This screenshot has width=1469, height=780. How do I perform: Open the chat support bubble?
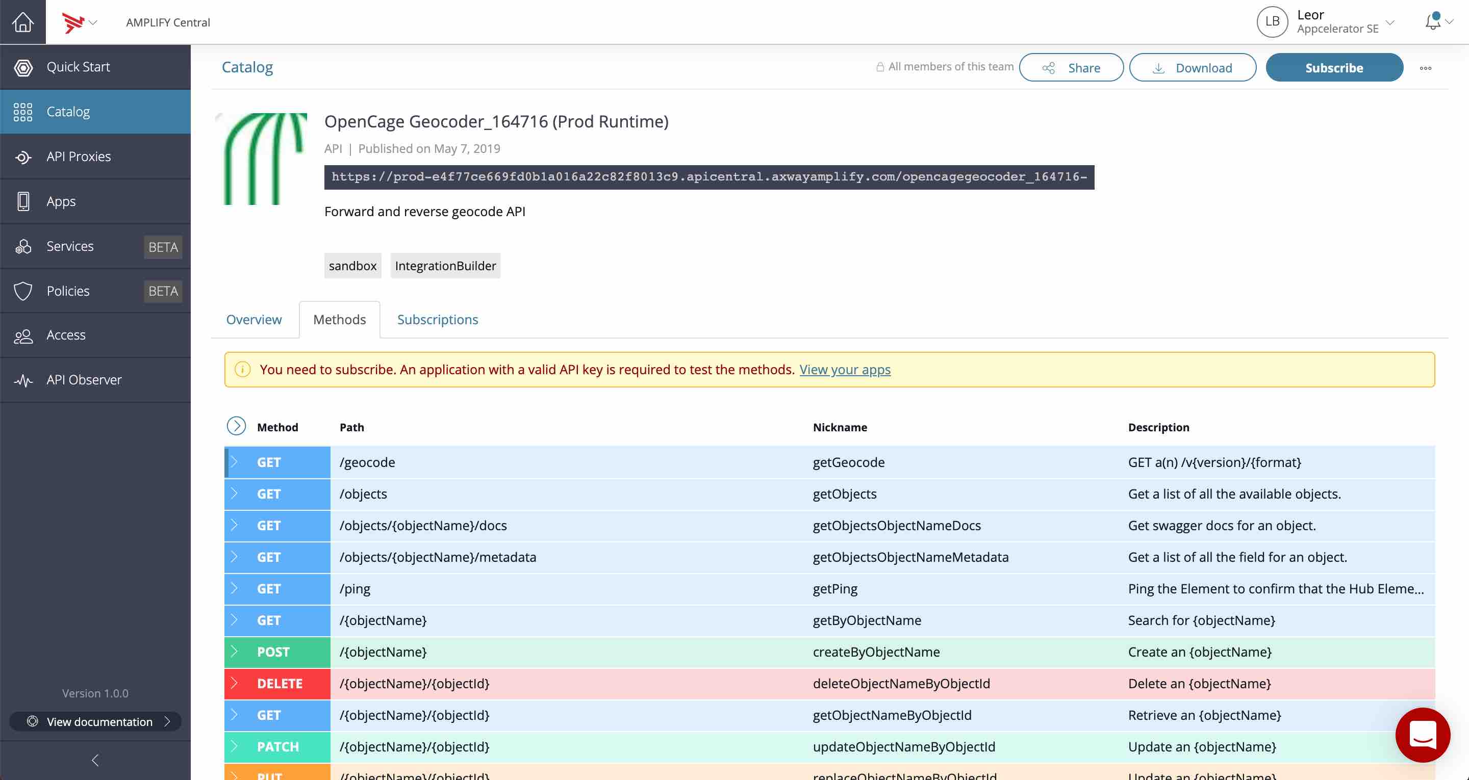pos(1422,735)
